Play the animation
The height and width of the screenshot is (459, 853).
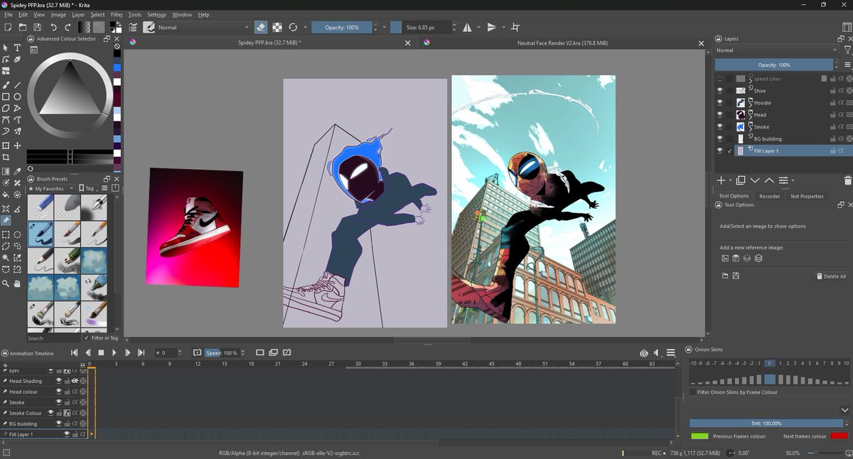tap(114, 352)
